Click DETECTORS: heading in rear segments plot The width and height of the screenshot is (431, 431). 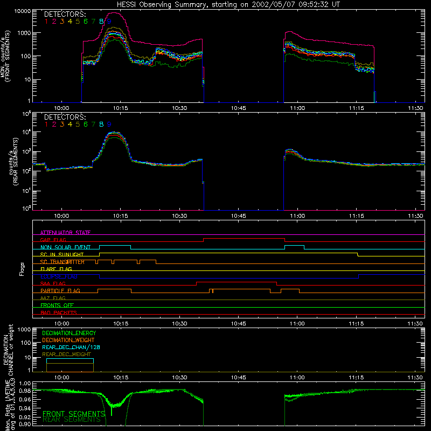[x=65, y=117]
